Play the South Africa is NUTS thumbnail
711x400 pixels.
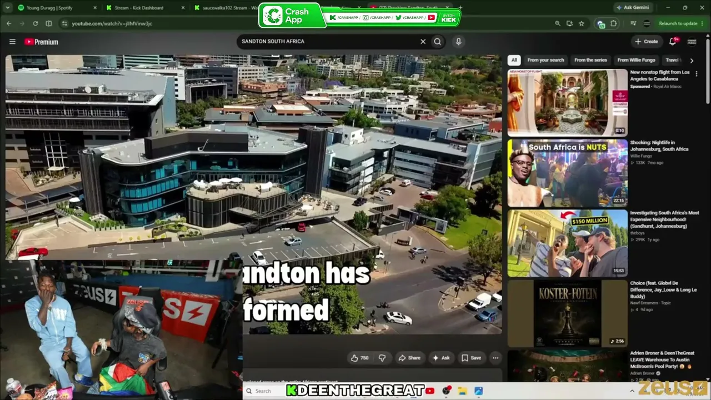pyautogui.click(x=567, y=173)
